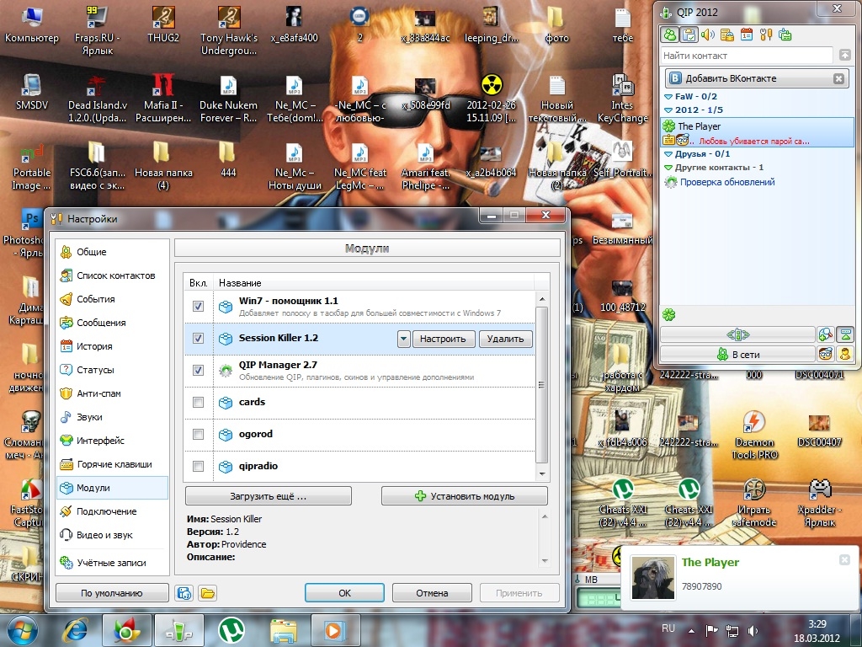
Task: Enable the qipradio module checkbox
Action: (x=198, y=466)
